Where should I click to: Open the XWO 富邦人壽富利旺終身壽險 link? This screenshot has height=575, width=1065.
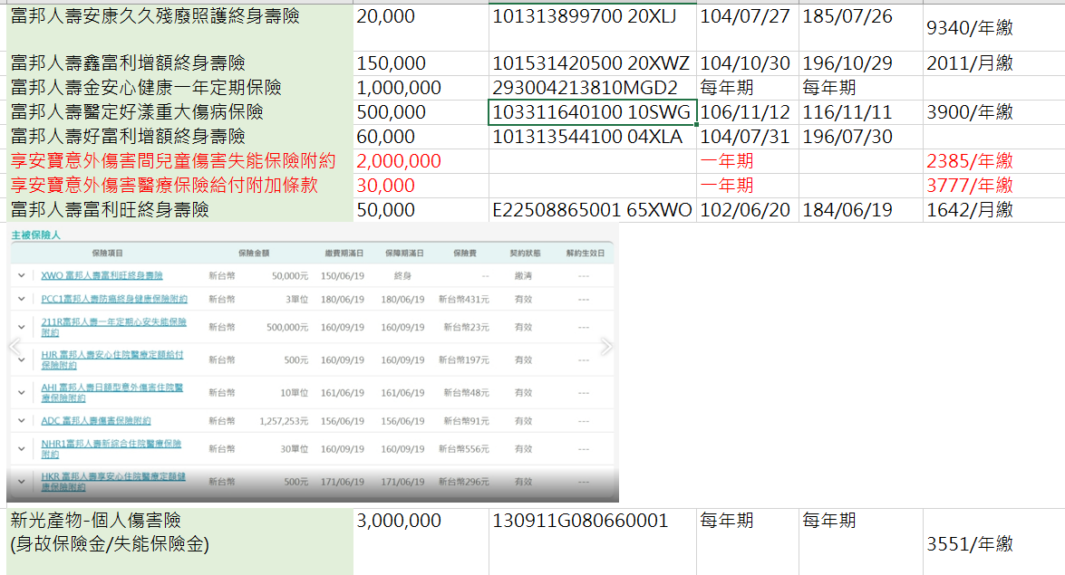tap(102, 275)
